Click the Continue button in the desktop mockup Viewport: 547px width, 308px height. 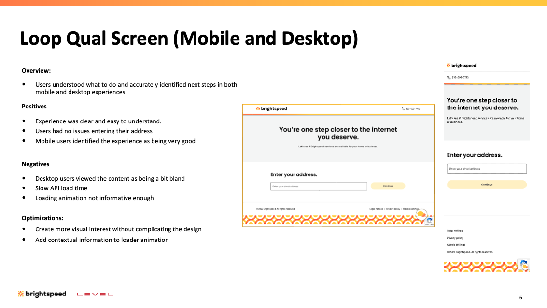tap(388, 186)
